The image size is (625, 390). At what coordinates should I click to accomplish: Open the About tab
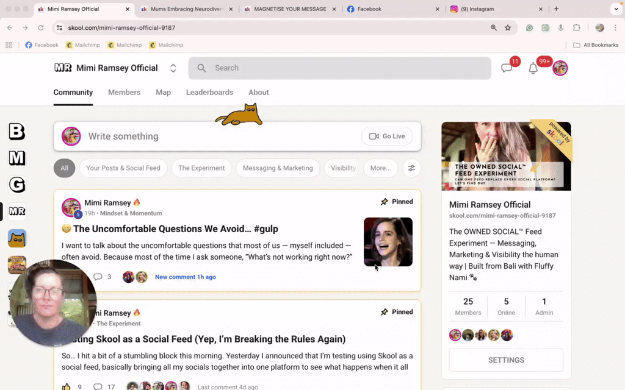(x=259, y=93)
